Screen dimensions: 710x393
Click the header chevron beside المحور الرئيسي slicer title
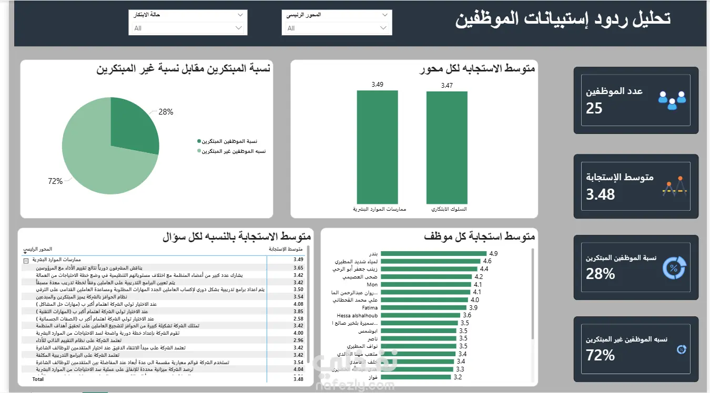coord(384,15)
